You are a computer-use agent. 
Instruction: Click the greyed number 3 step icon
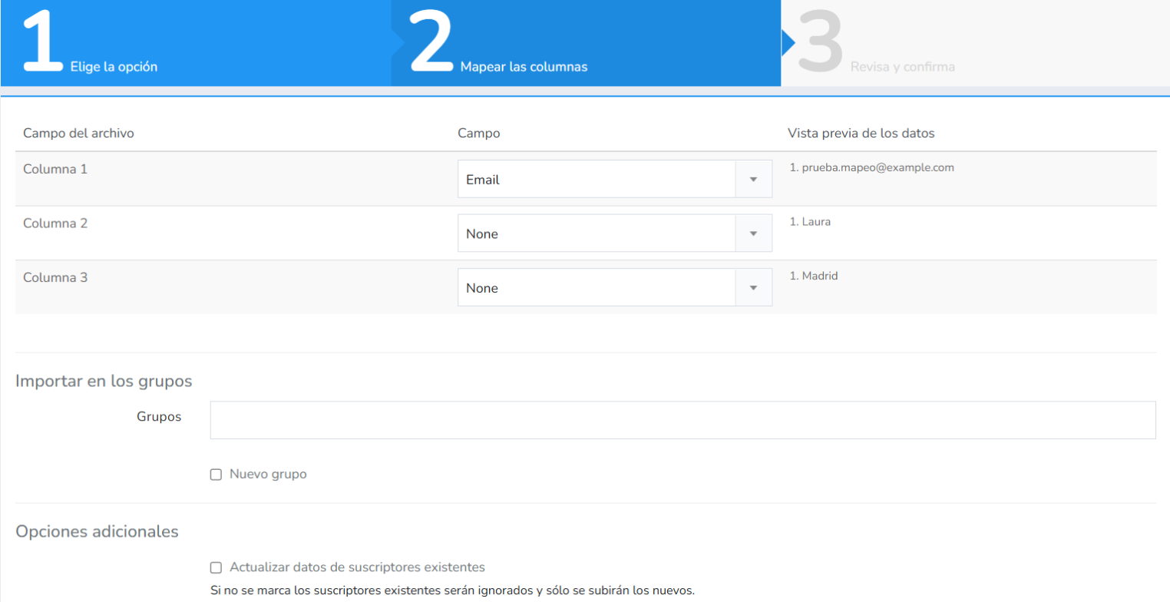(821, 43)
